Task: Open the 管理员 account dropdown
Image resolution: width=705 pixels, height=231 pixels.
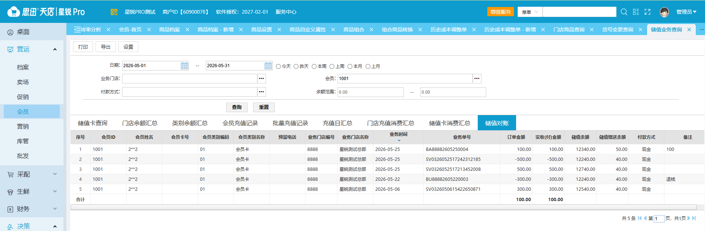Action: (686, 12)
